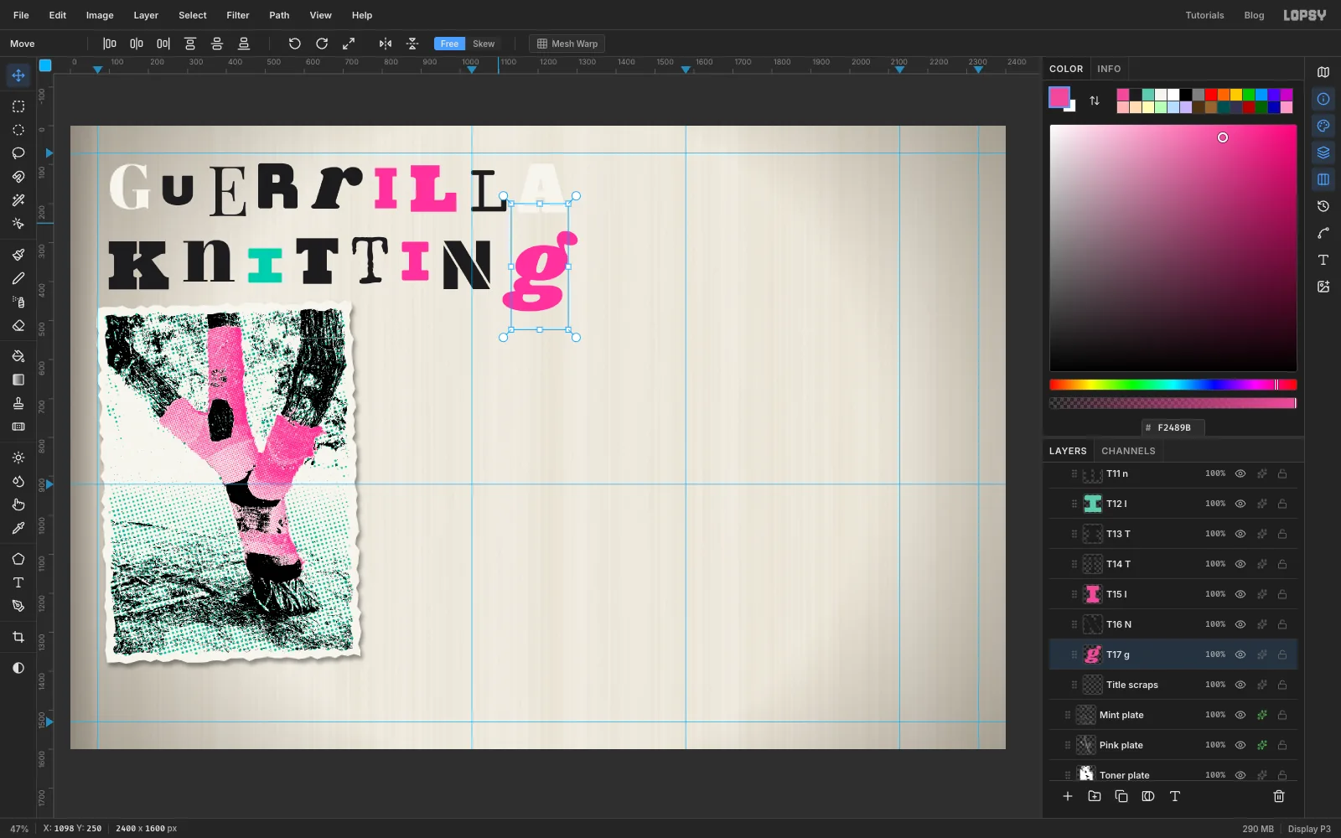Image resolution: width=1341 pixels, height=838 pixels.
Task: Open the File menu
Action: pyautogui.click(x=21, y=15)
